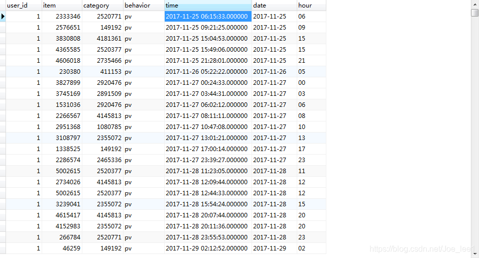Select time cell 2017-11-25 15:49:06.000000
479x258 pixels.
(x=208, y=50)
